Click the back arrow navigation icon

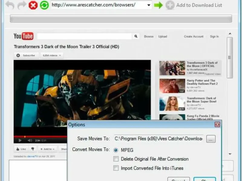point(10,5)
